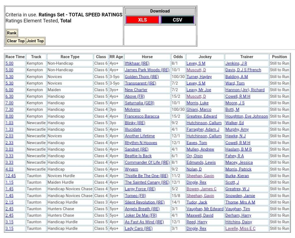The width and height of the screenshot is (295, 238).
Task: Open the 8.00 Kempton race time link
Action: [9, 116]
